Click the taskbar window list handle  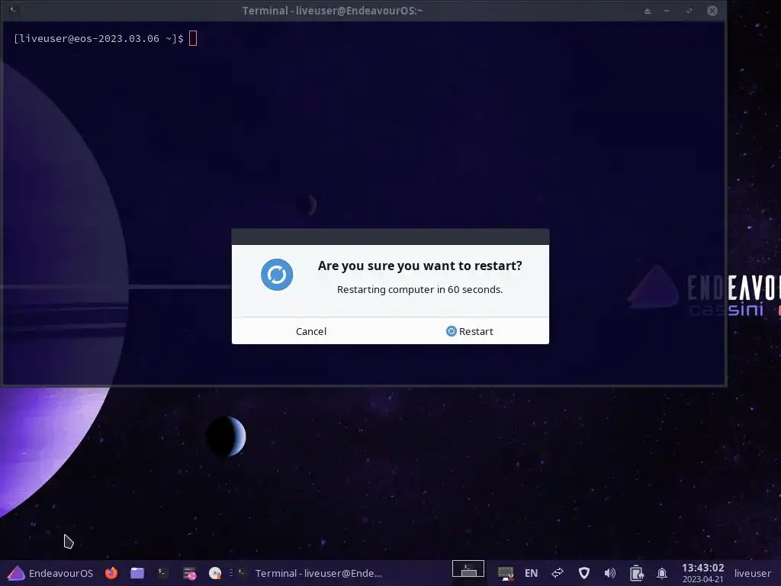tap(231, 573)
